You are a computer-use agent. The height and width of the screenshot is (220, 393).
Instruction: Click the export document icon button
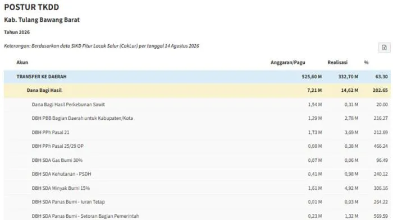pyautogui.click(x=384, y=47)
